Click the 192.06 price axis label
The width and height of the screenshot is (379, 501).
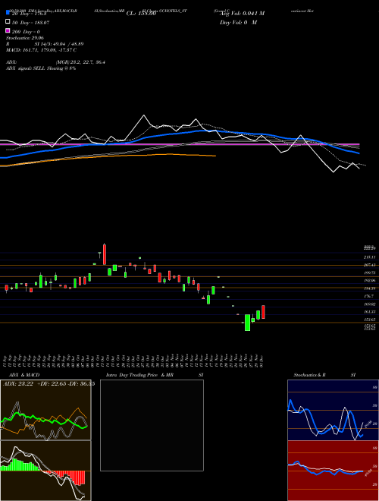click(370, 281)
